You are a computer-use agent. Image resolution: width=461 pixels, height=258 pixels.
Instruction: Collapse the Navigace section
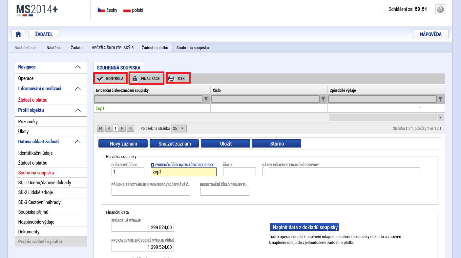(78, 67)
